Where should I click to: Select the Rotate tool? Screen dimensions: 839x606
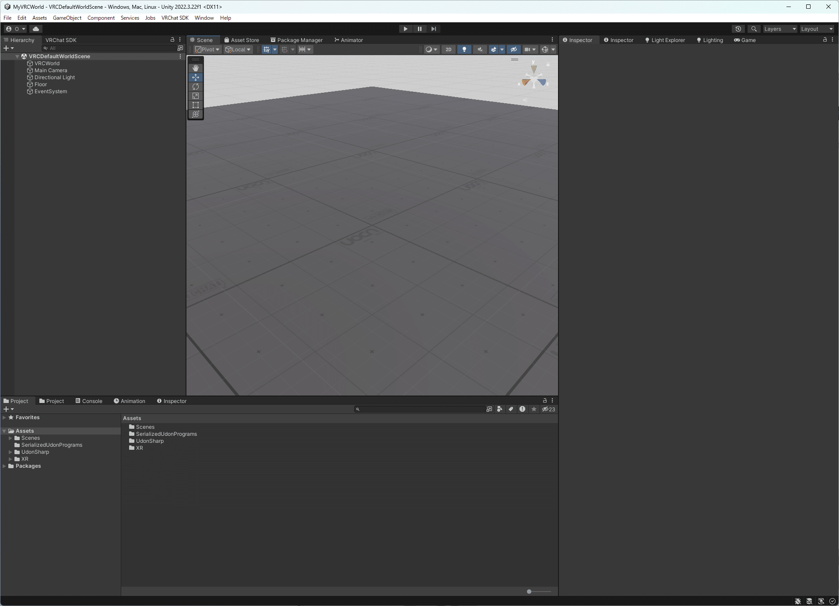point(196,87)
